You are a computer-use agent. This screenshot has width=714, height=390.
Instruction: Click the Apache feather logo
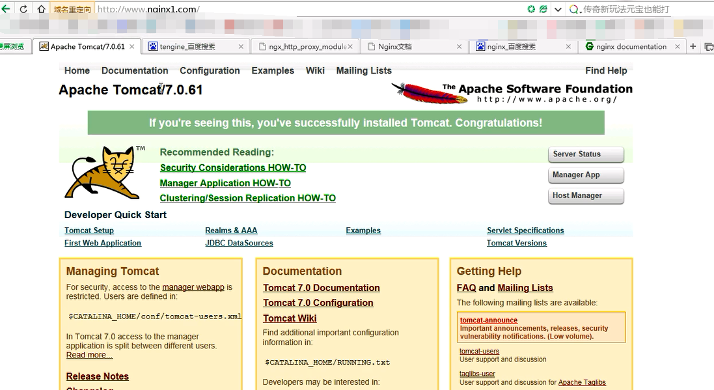pos(429,93)
